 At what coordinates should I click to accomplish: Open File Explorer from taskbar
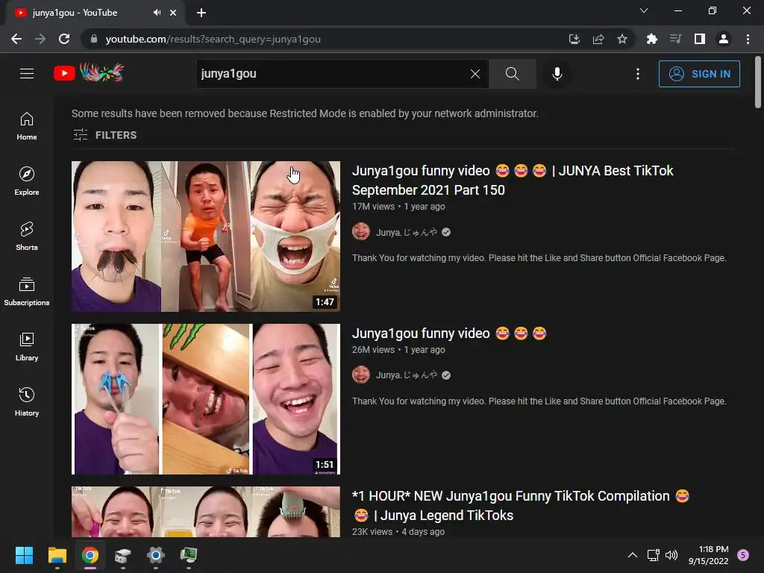pos(57,555)
